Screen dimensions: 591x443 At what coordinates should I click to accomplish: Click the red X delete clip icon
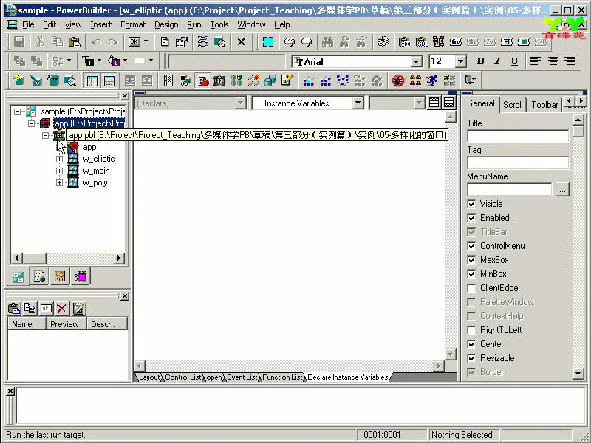click(x=62, y=309)
